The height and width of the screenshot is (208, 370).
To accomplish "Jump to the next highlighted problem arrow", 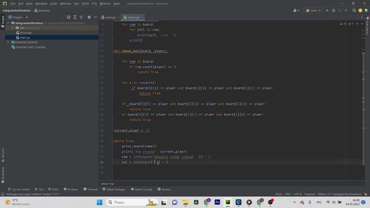I will [362, 24].
